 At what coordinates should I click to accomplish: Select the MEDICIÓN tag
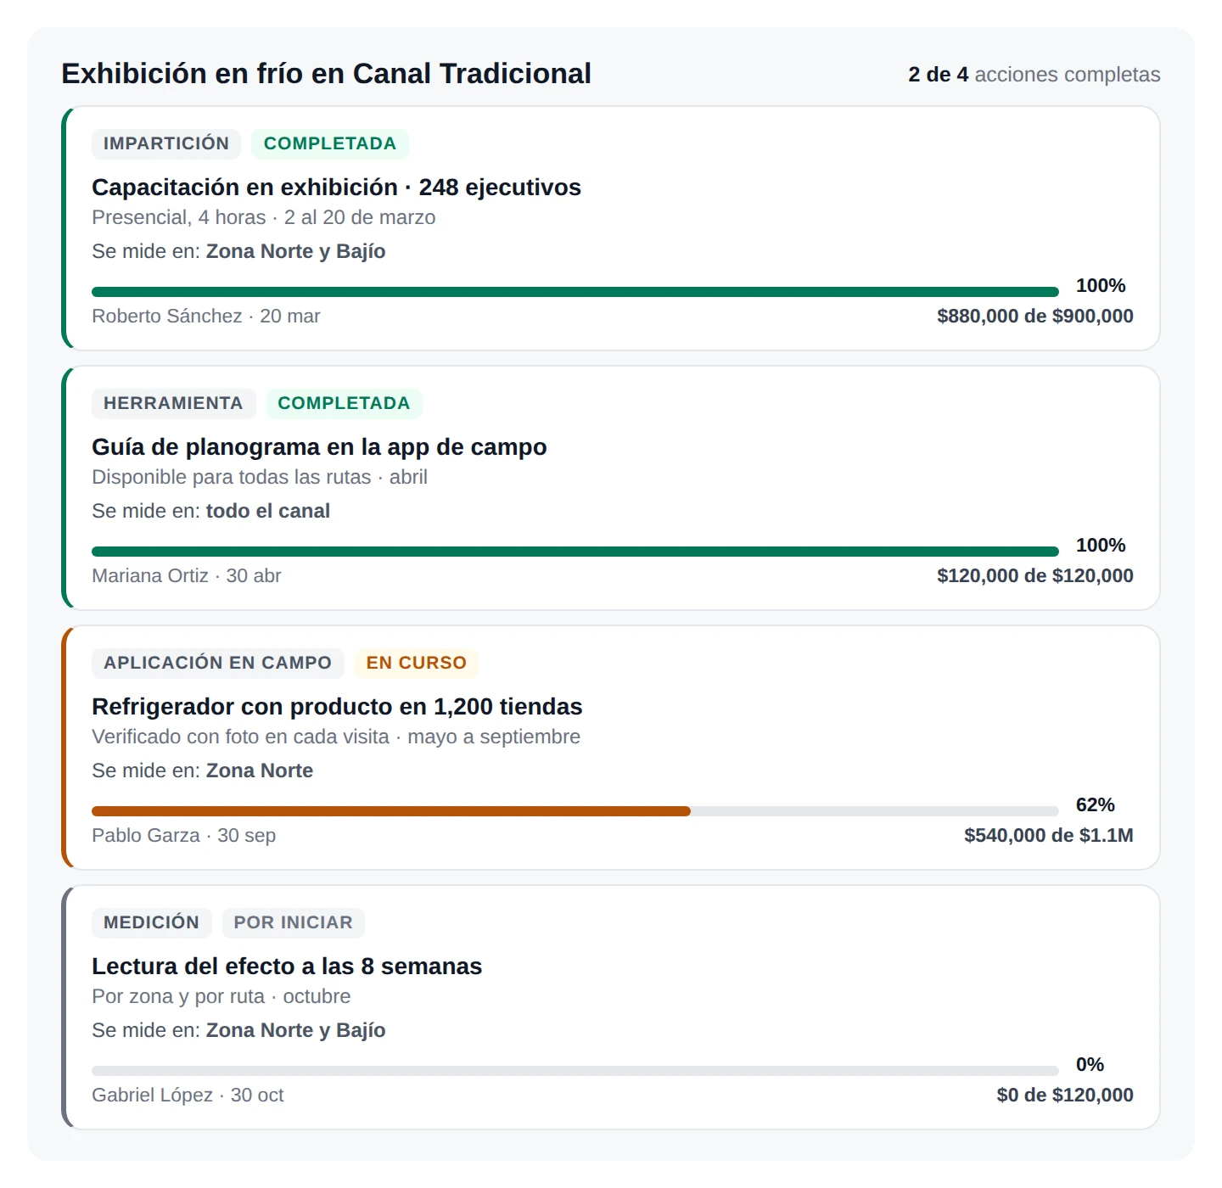click(152, 922)
